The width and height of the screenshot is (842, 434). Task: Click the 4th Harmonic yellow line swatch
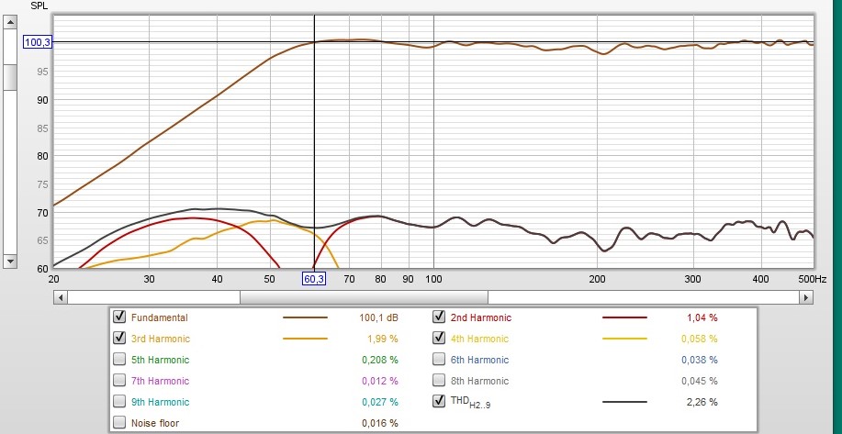(624, 339)
